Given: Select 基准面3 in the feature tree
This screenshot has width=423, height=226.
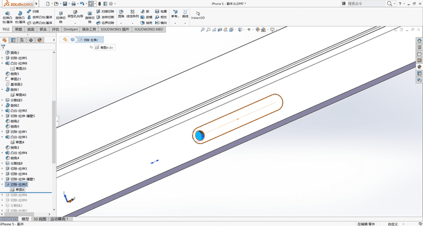Looking at the screenshot, I should point(14,84).
